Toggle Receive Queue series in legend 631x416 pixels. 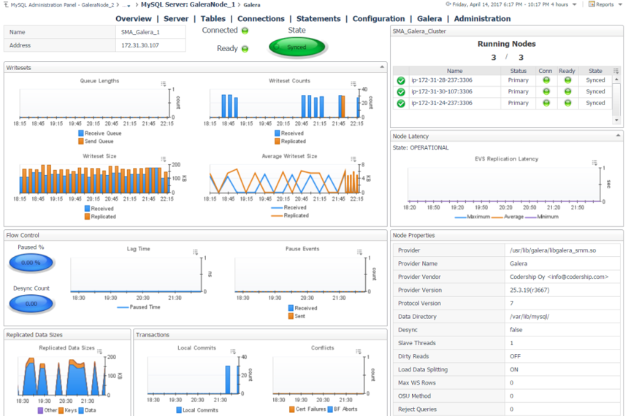click(x=82, y=134)
